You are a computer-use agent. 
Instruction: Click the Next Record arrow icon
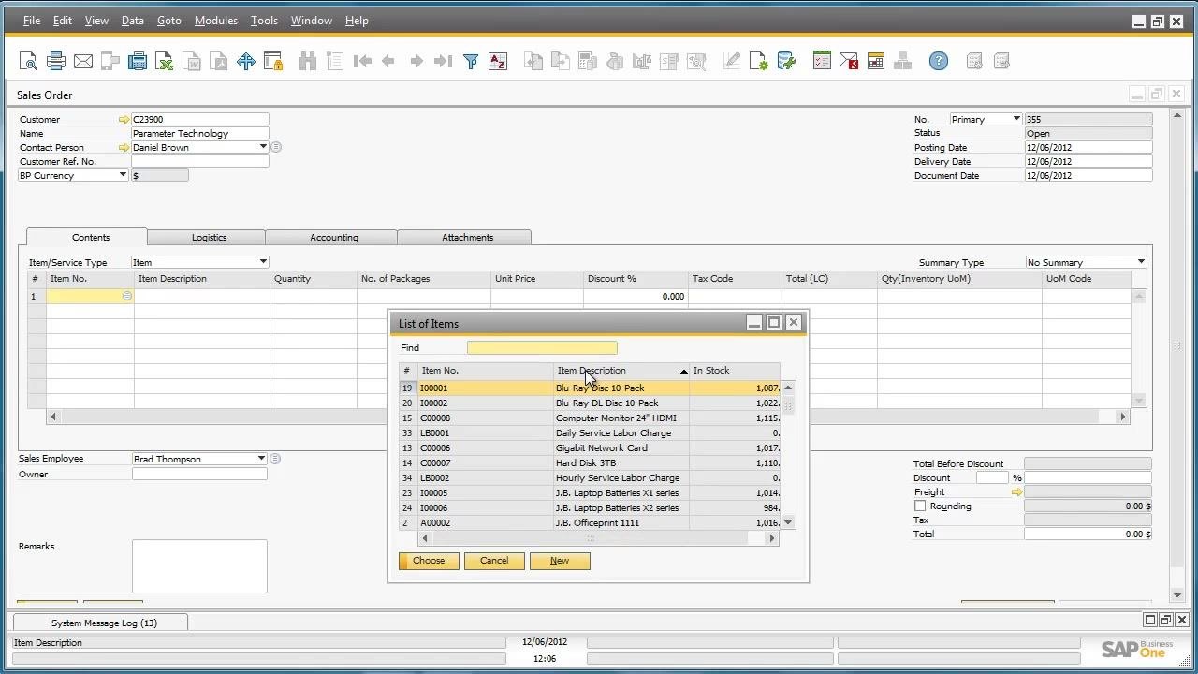(x=416, y=62)
